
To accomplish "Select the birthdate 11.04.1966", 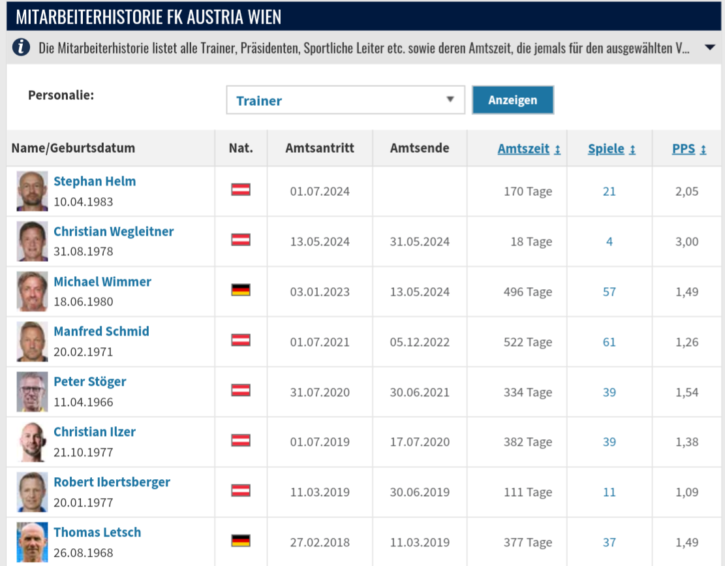I will click(84, 402).
